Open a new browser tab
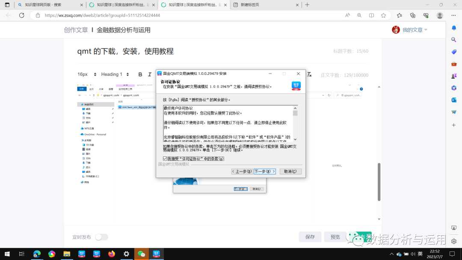 (307, 5)
